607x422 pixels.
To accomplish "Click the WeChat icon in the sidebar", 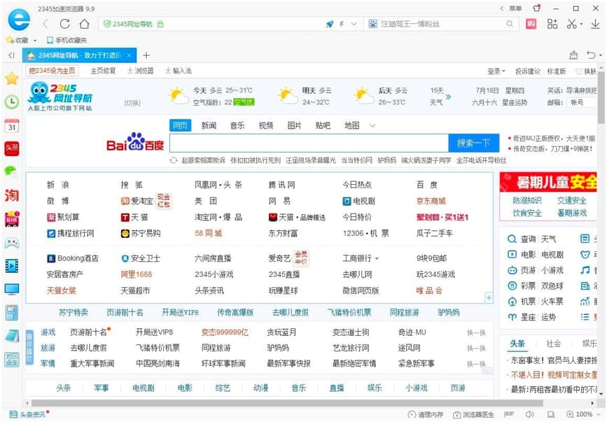I will (x=12, y=171).
